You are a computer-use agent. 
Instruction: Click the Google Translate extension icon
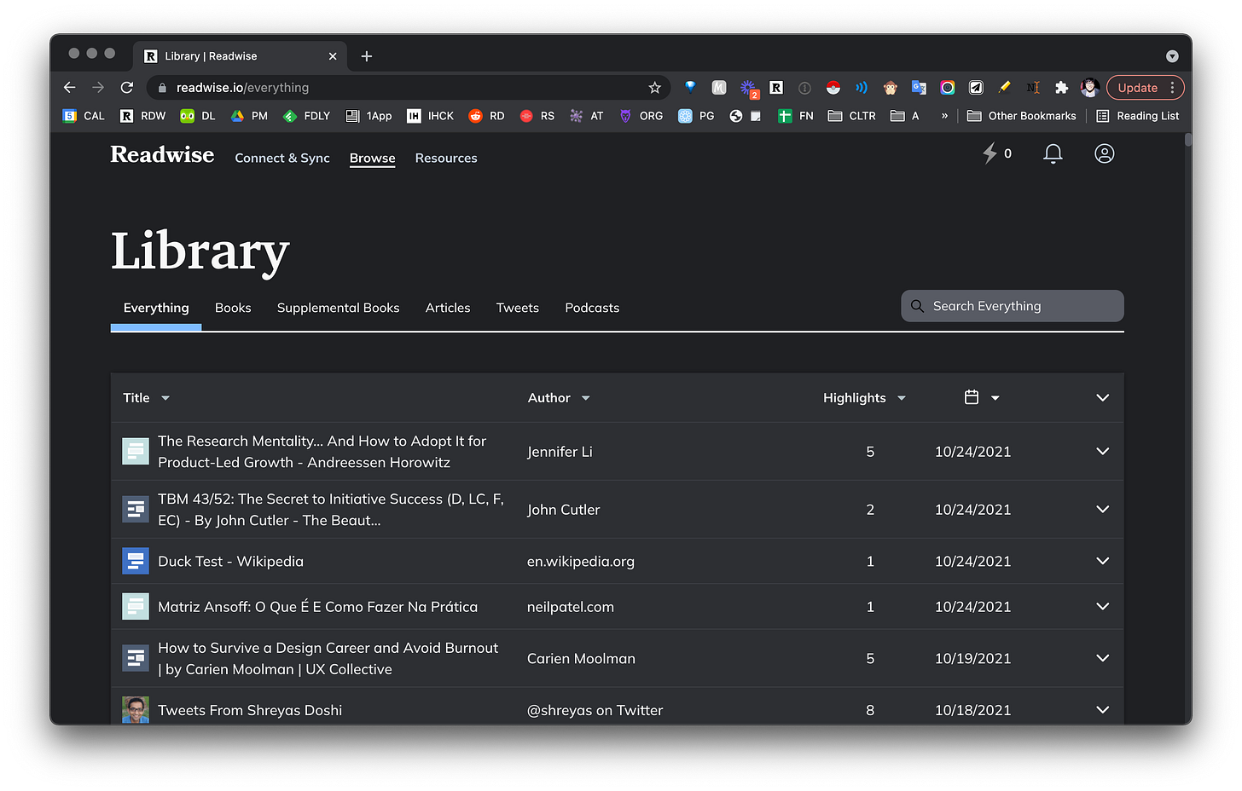point(919,88)
